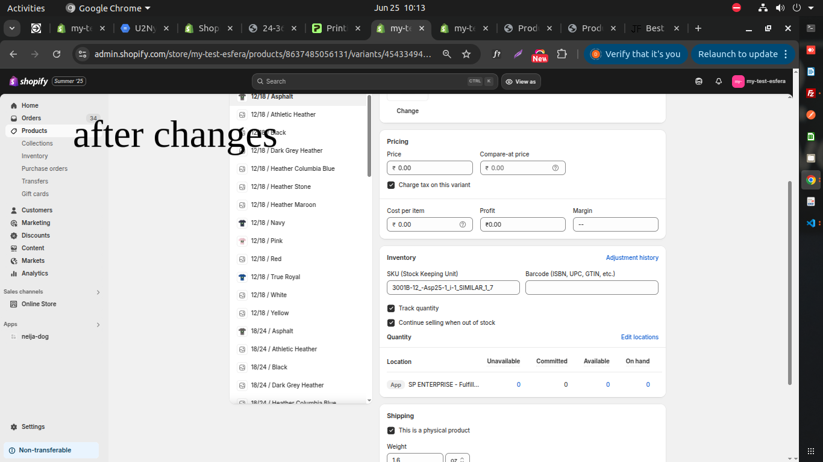Select the 12/18 / Navy variant thumbnail
This screenshot has height=462, width=823.
242,223
